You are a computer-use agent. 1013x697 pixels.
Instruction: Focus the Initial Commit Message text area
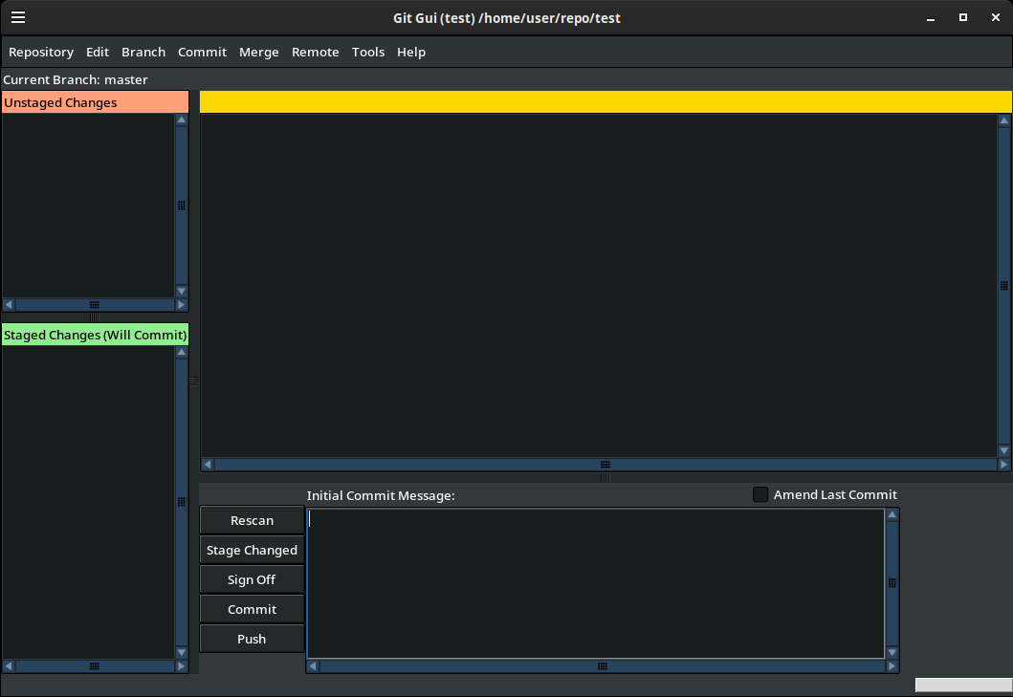[596, 583]
